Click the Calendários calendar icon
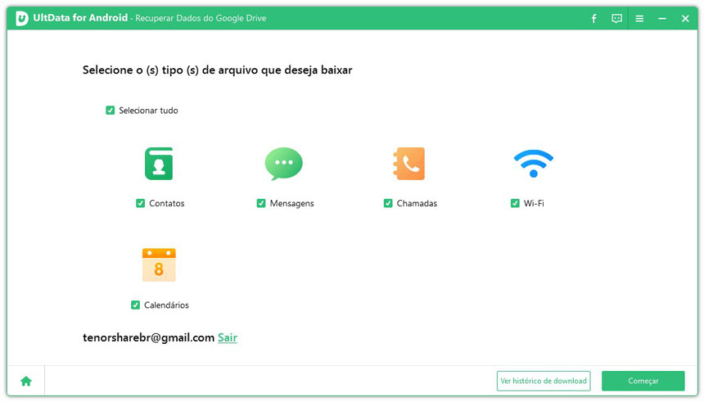The image size is (704, 402). (x=159, y=265)
